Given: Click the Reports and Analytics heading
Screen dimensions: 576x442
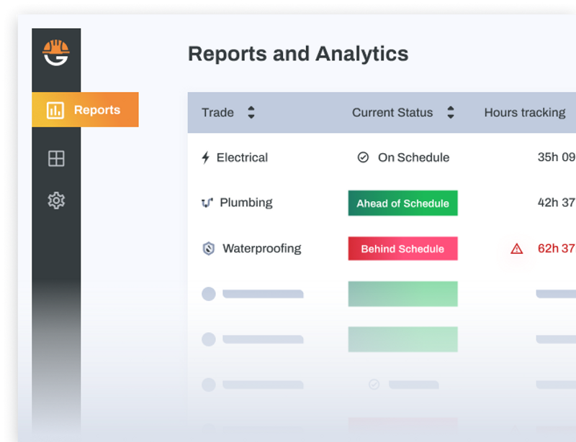Looking at the screenshot, I should 297,54.
